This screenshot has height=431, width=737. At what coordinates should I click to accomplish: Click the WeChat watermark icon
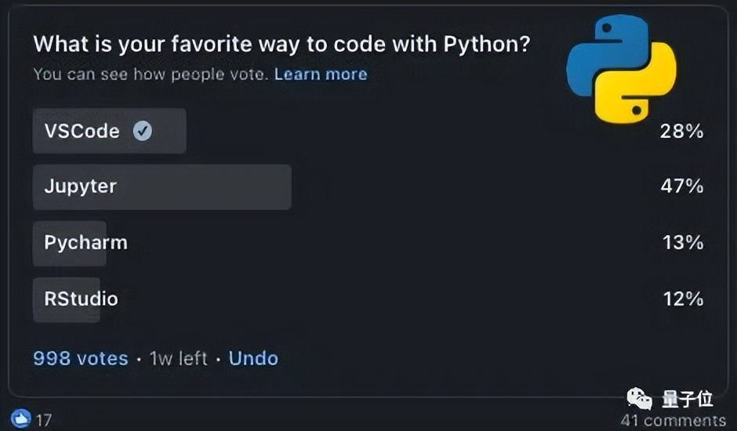coord(639,400)
